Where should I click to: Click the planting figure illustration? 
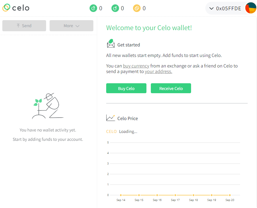[x=48, y=106]
